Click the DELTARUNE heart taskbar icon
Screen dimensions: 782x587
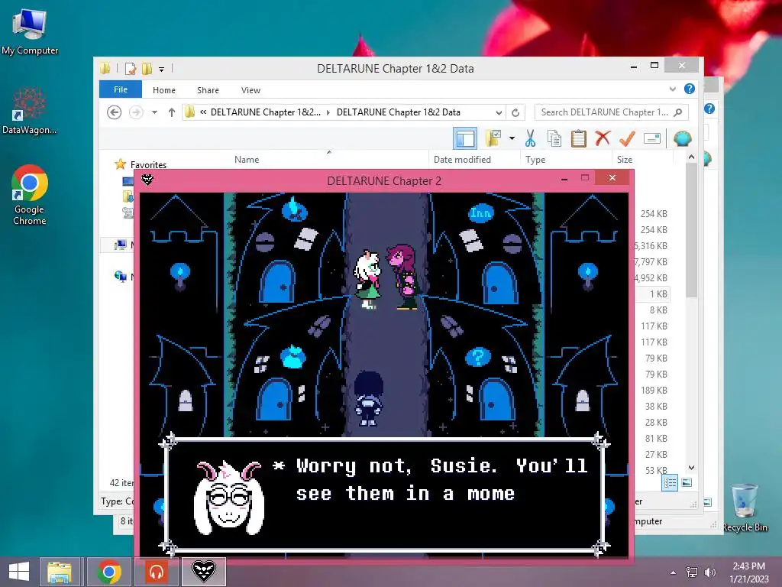tap(203, 572)
